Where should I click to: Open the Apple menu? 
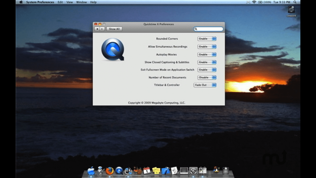[21, 2]
